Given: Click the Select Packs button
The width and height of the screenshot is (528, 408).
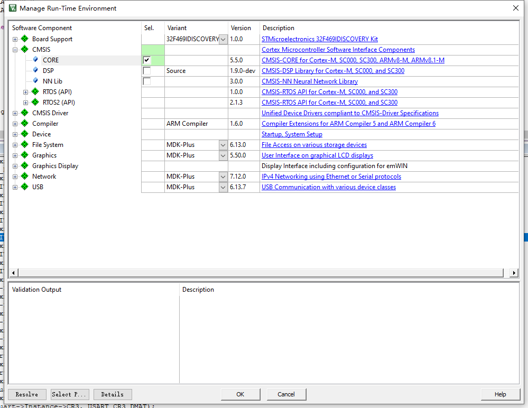Looking at the screenshot, I should pyautogui.click(x=69, y=394).
